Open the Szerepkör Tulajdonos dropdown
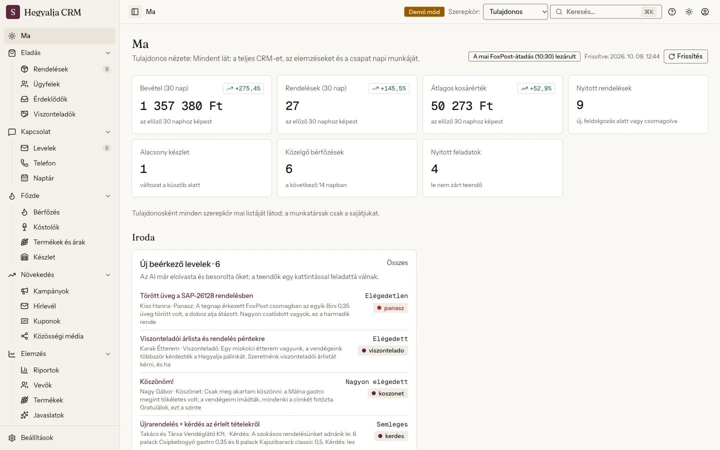 point(515,11)
